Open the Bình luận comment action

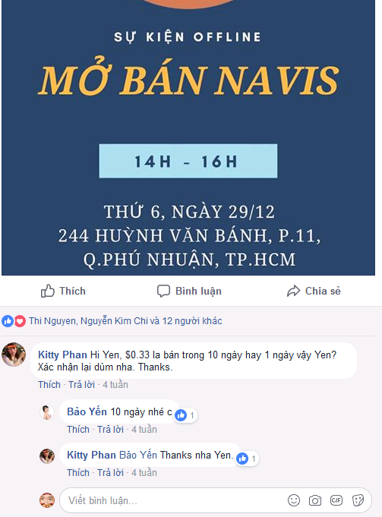point(189,291)
